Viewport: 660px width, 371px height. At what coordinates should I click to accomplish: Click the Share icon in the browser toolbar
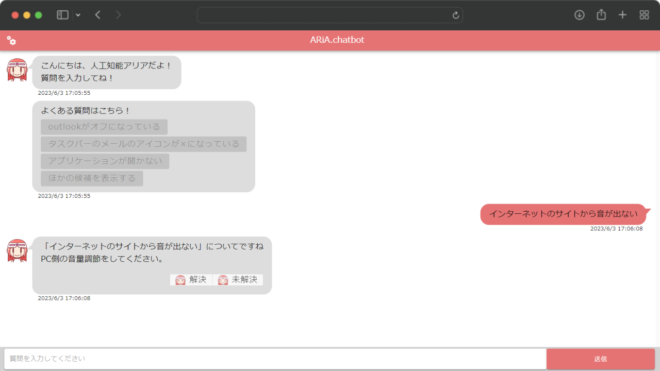(601, 15)
